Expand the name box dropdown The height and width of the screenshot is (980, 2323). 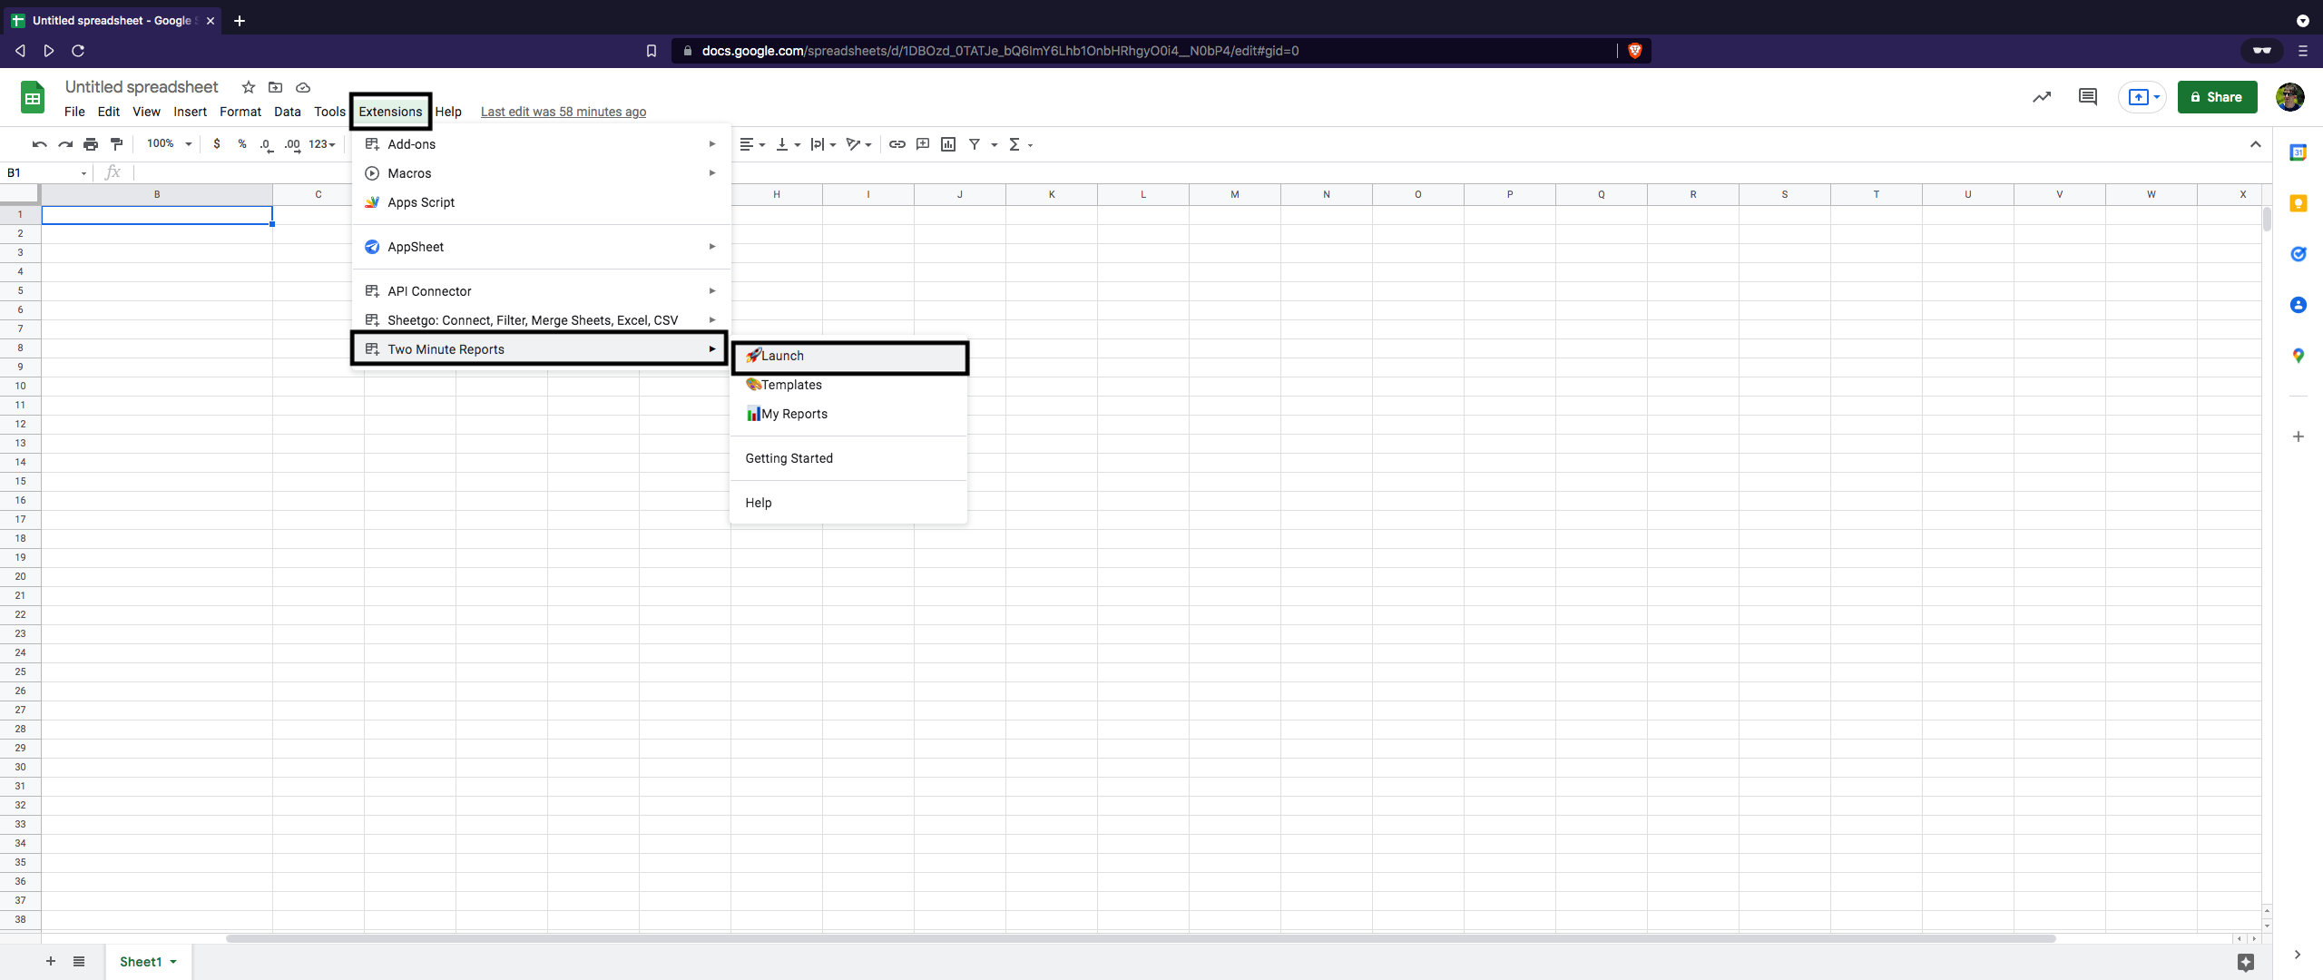84,173
